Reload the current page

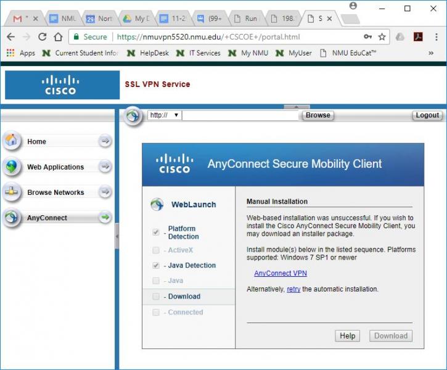point(43,37)
